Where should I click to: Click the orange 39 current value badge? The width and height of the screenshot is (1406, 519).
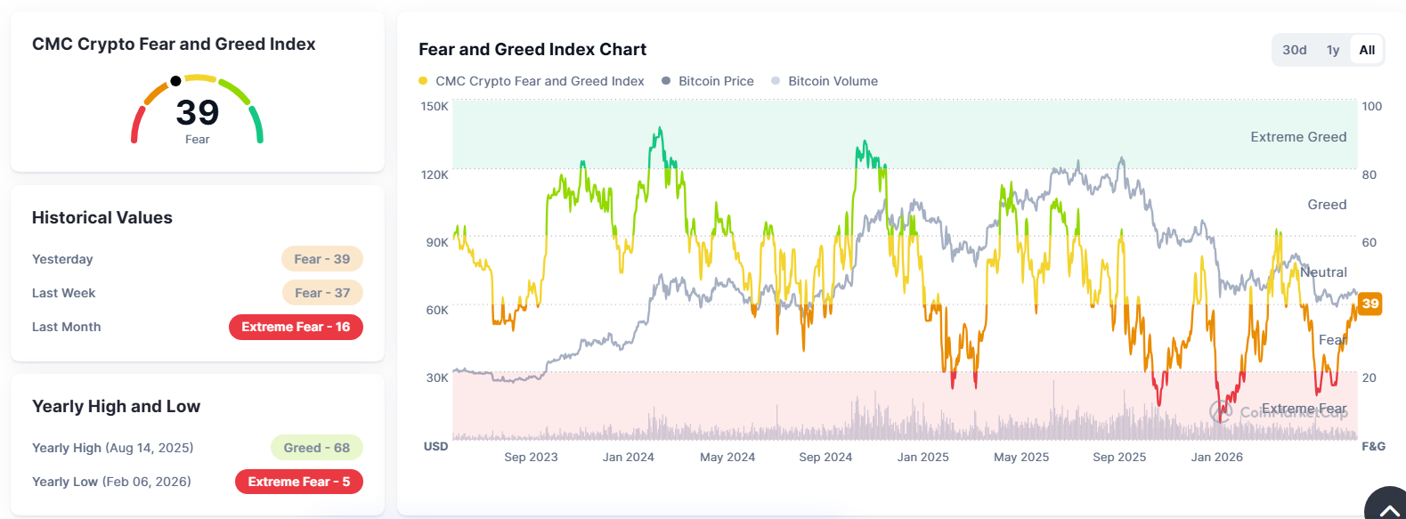pos(1370,304)
